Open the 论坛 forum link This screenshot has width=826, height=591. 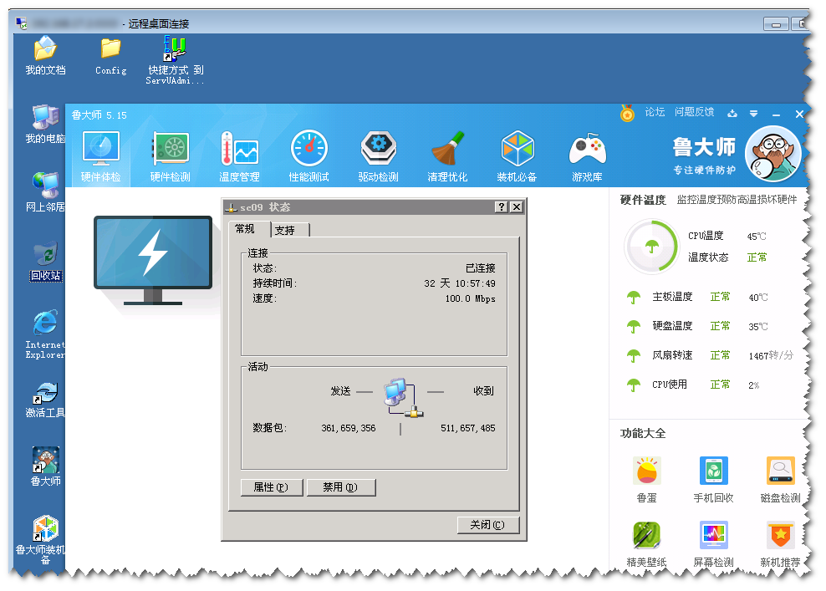point(655,112)
